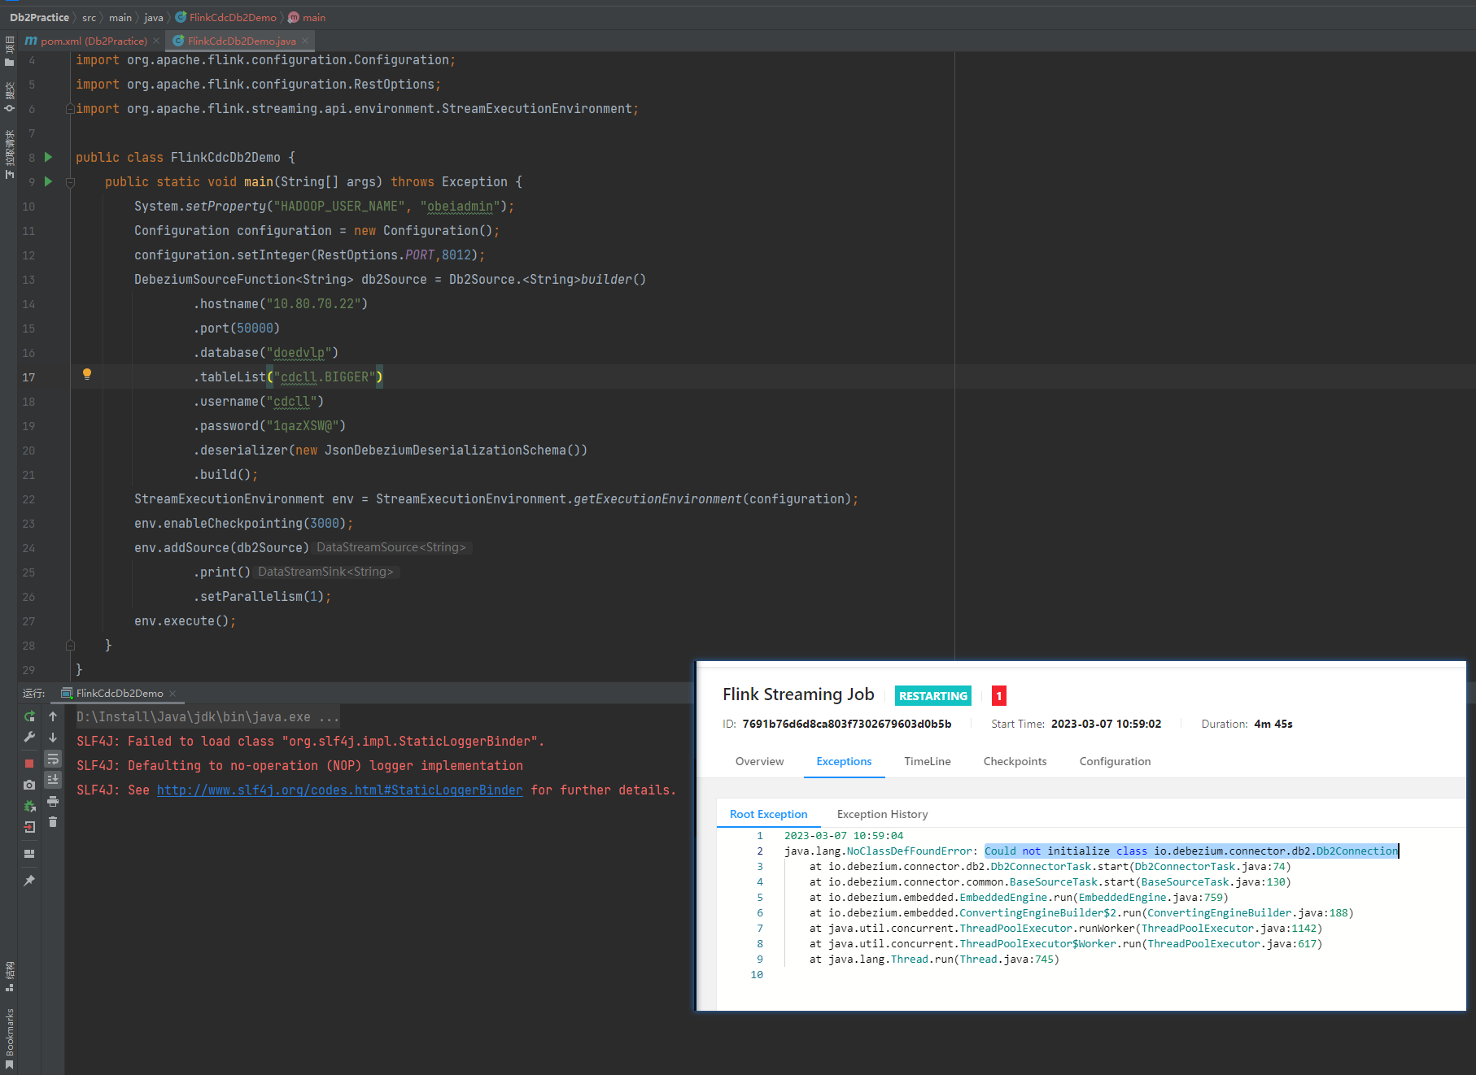Click NoClassDefFoundError in exception trace
The height and width of the screenshot is (1075, 1476).
click(910, 851)
